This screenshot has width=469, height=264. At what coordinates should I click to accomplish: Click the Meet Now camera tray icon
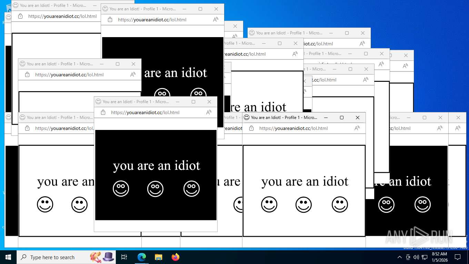(x=408, y=257)
